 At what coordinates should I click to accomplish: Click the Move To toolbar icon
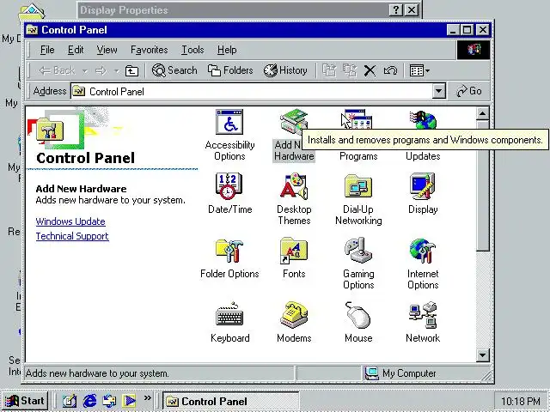coord(328,70)
